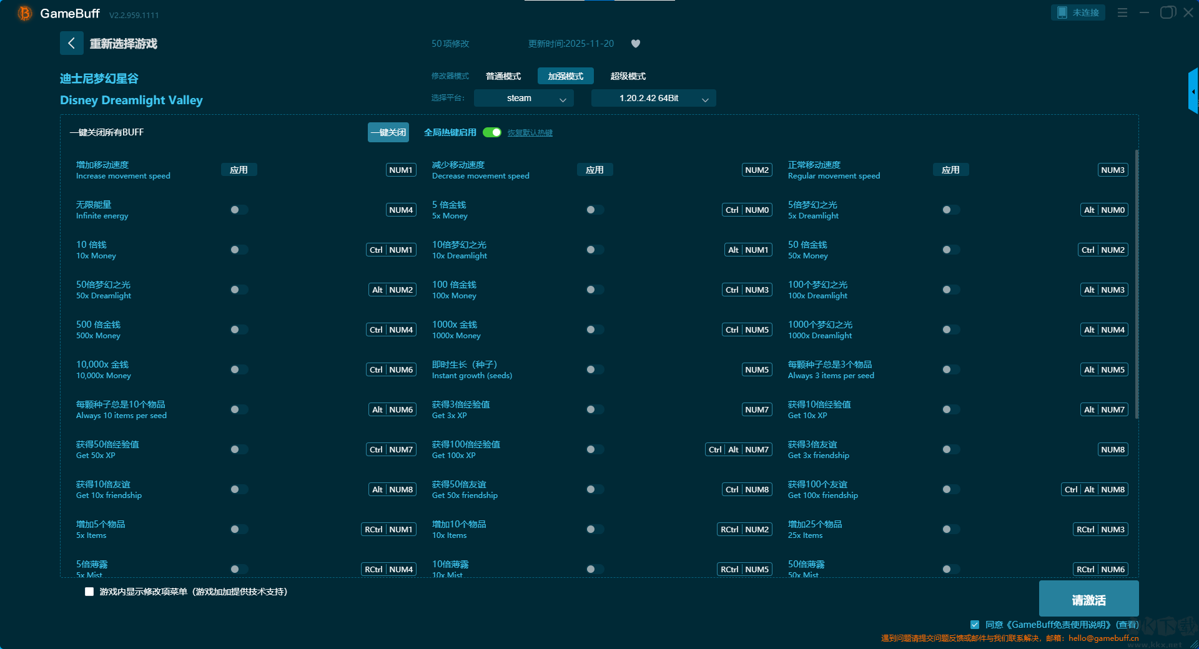Screen dimensions: 1199x649
Task: Check the in-game trainer menu display checkbox
Action: coord(89,592)
